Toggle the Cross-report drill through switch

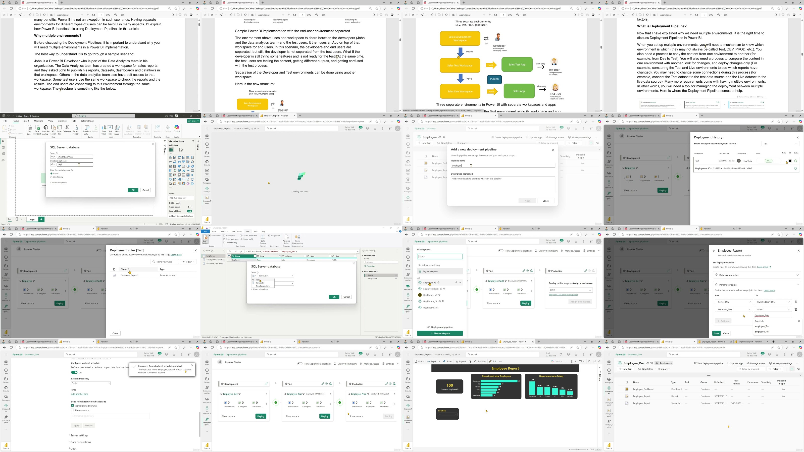point(189,207)
